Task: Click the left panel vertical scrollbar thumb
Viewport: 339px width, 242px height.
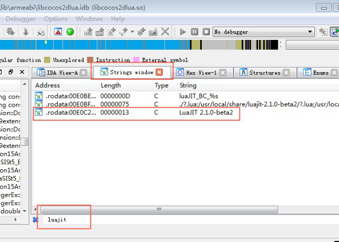Action: [x=25, y=141]
